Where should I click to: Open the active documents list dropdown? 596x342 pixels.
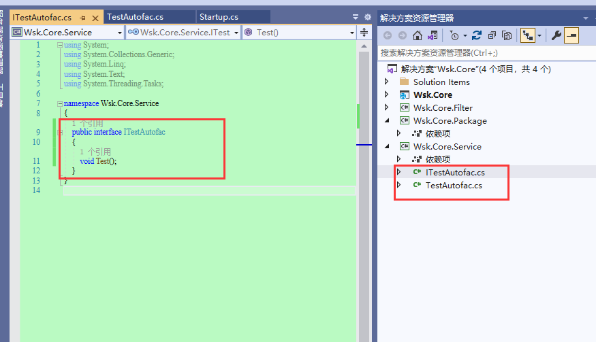coord(356,17)
